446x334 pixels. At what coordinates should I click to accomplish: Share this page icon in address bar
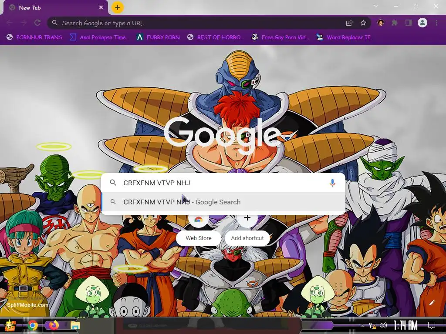pos(349,23)
